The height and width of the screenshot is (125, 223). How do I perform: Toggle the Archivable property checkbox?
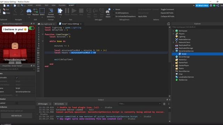17,78
